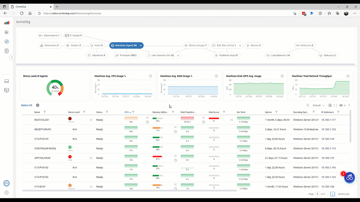Click the Select All link

(x=26, y=105)
